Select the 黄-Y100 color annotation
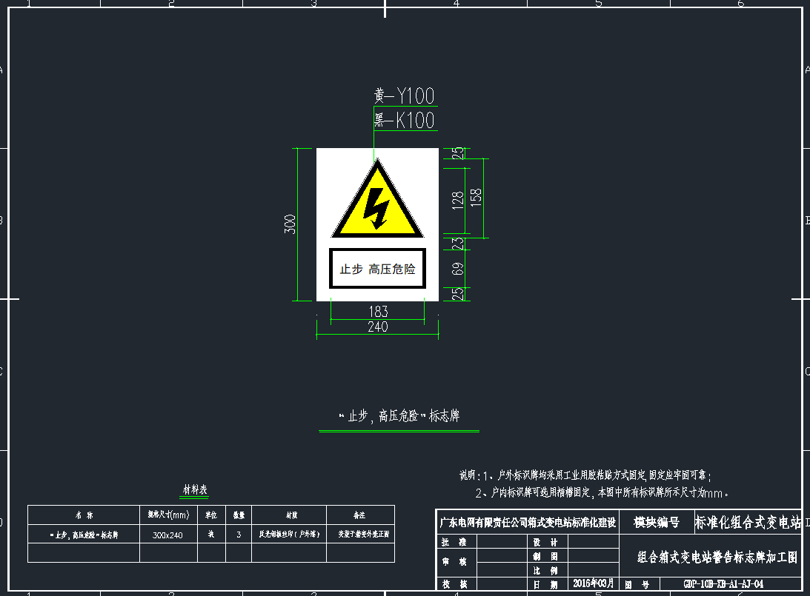Image resolution: width=810 pixels, height=596 pixels. coord(405,96)
